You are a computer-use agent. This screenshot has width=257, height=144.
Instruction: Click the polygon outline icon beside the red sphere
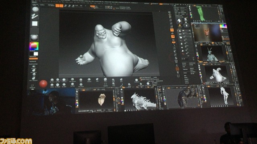[33, 86]
